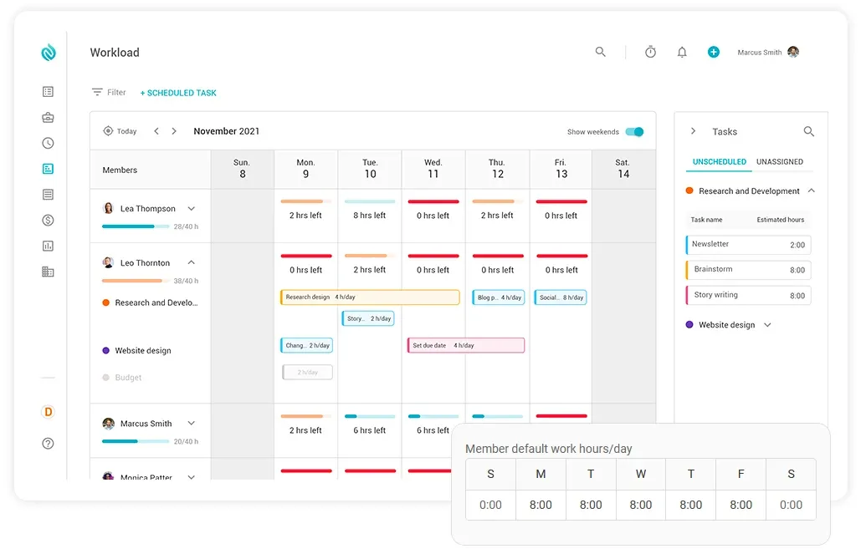
Task: Select the Brainstorm unscheduled task
Action: click(x=748, y=269)
